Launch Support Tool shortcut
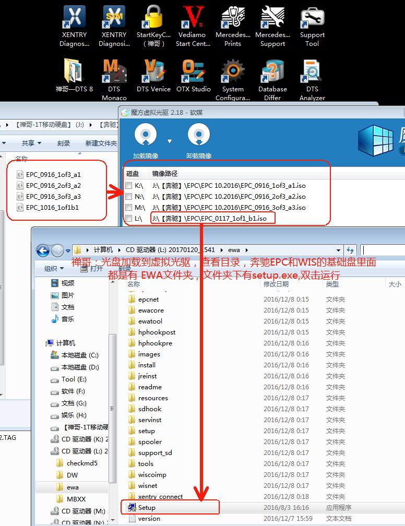 point(312,26)
